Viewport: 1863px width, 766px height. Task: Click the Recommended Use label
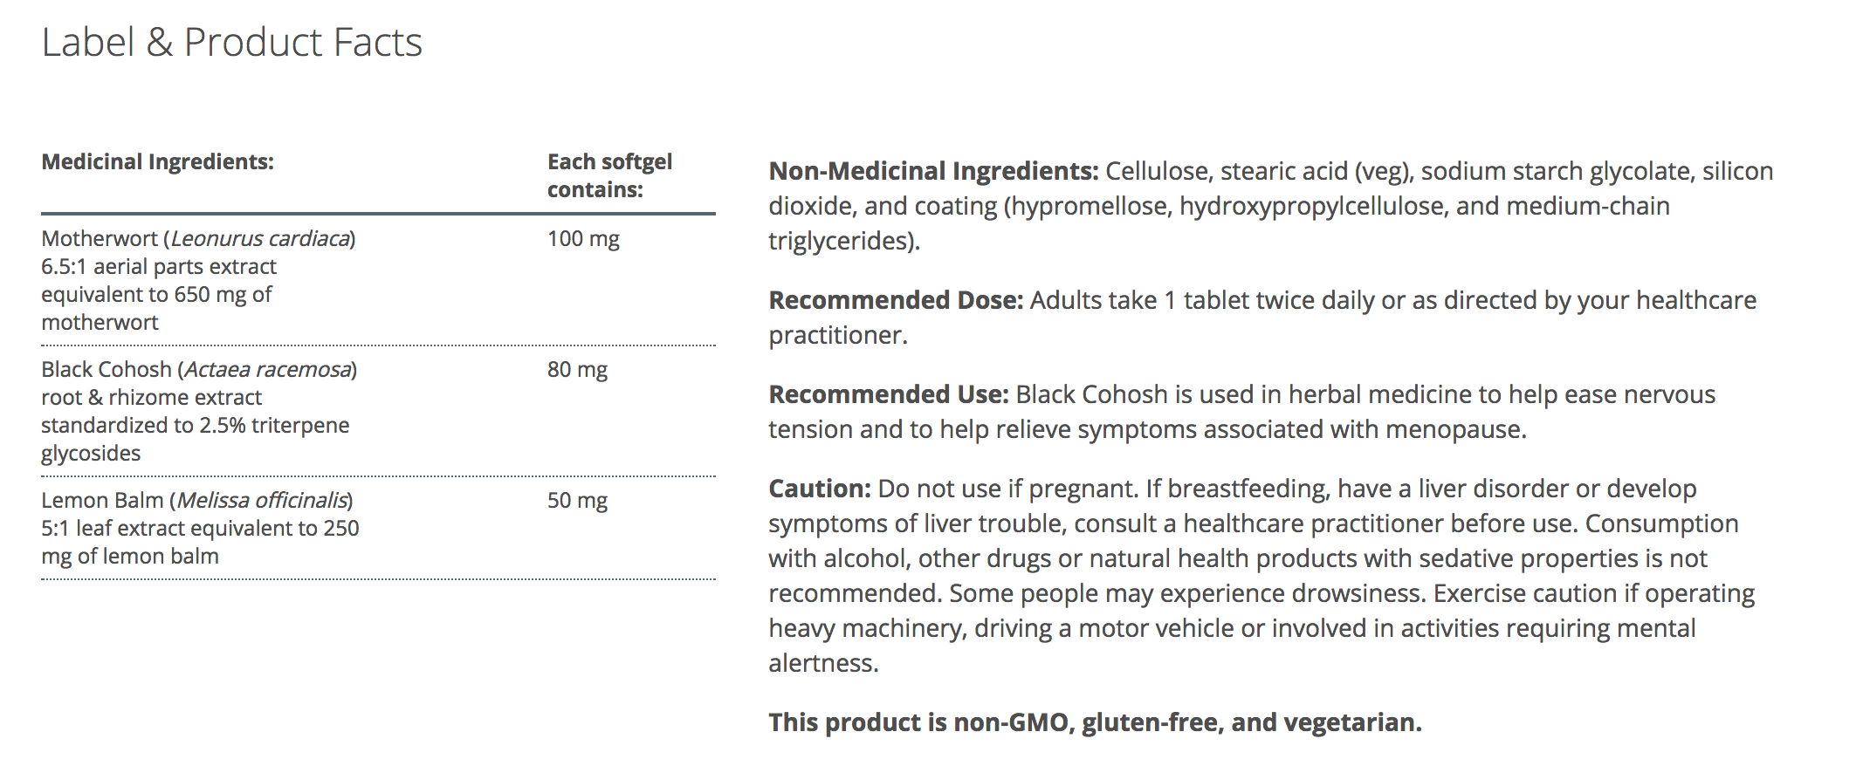coord(889,394)
